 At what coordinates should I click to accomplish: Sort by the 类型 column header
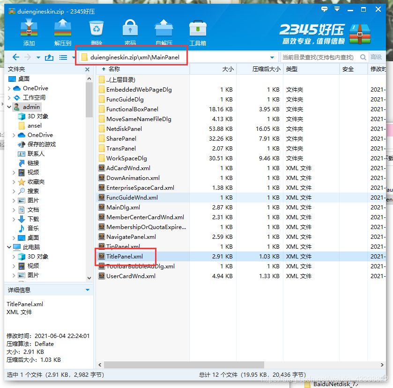(x=311, y=69)
